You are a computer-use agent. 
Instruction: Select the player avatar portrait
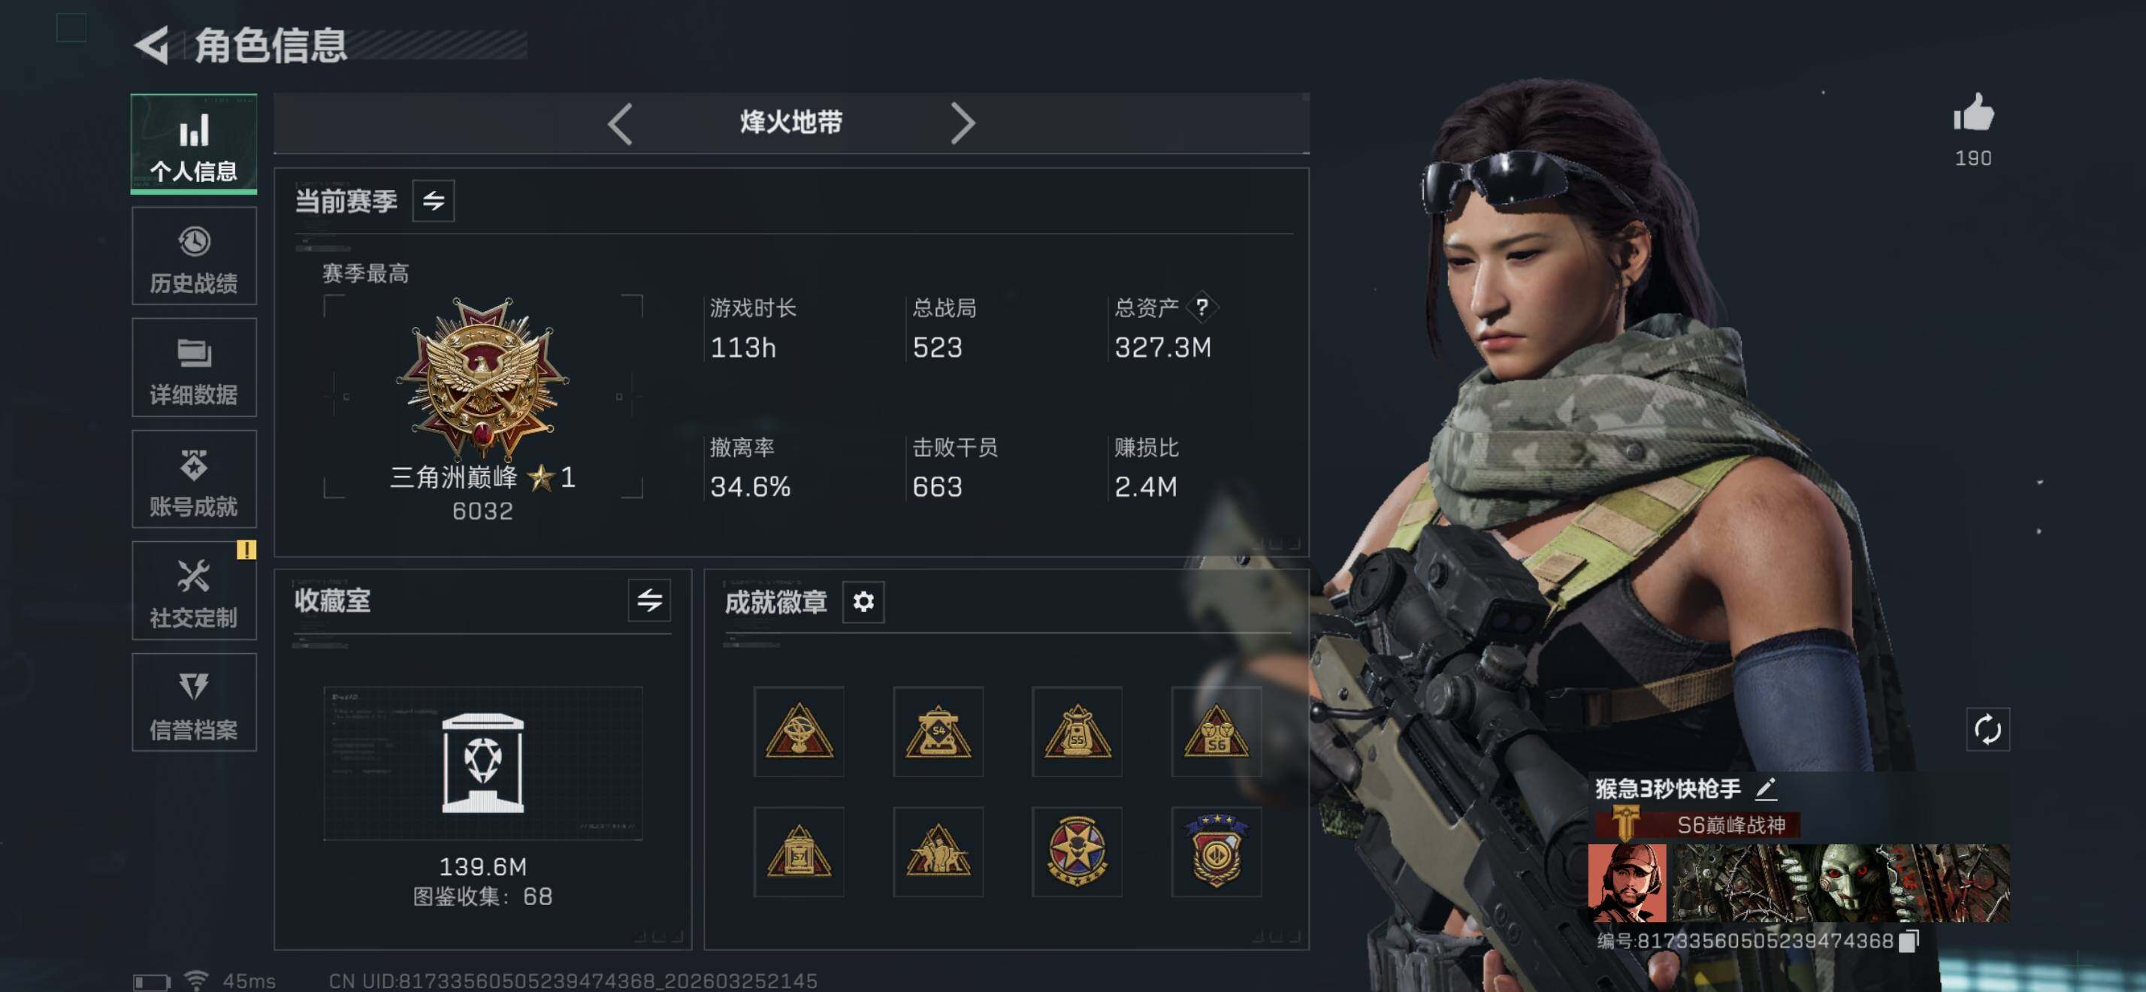click(1628, 883)
